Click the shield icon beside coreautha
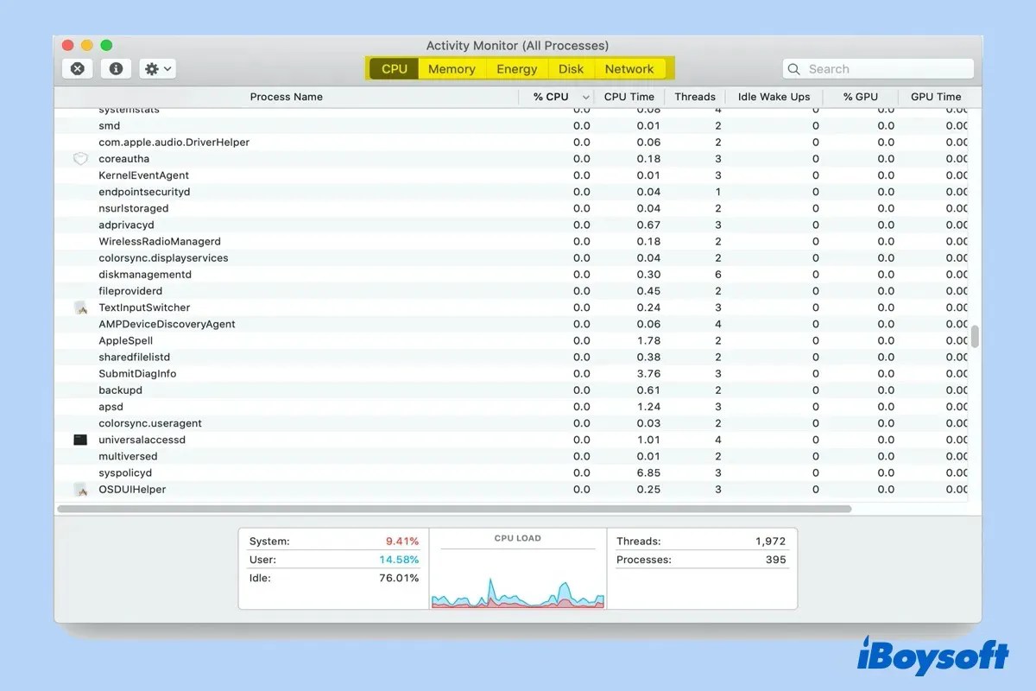1036x691 pixels. point(80,159)
